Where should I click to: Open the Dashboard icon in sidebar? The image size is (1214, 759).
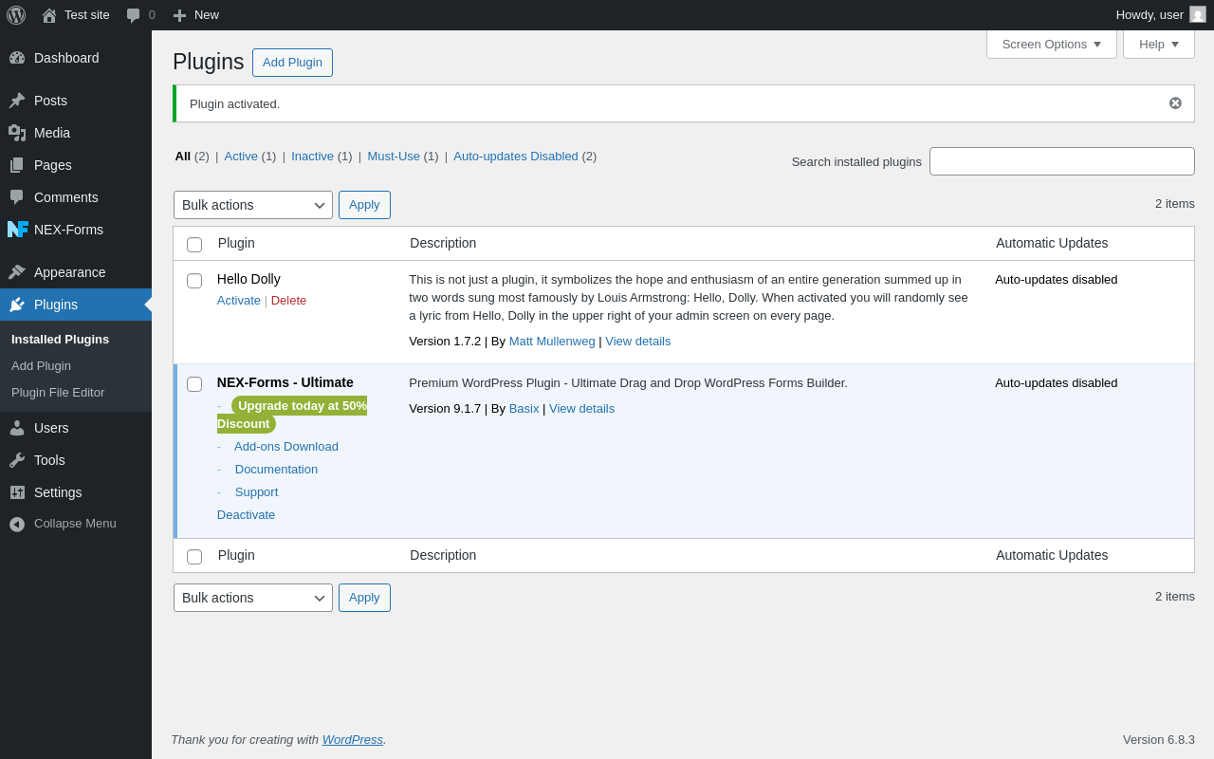click(17, 58)
